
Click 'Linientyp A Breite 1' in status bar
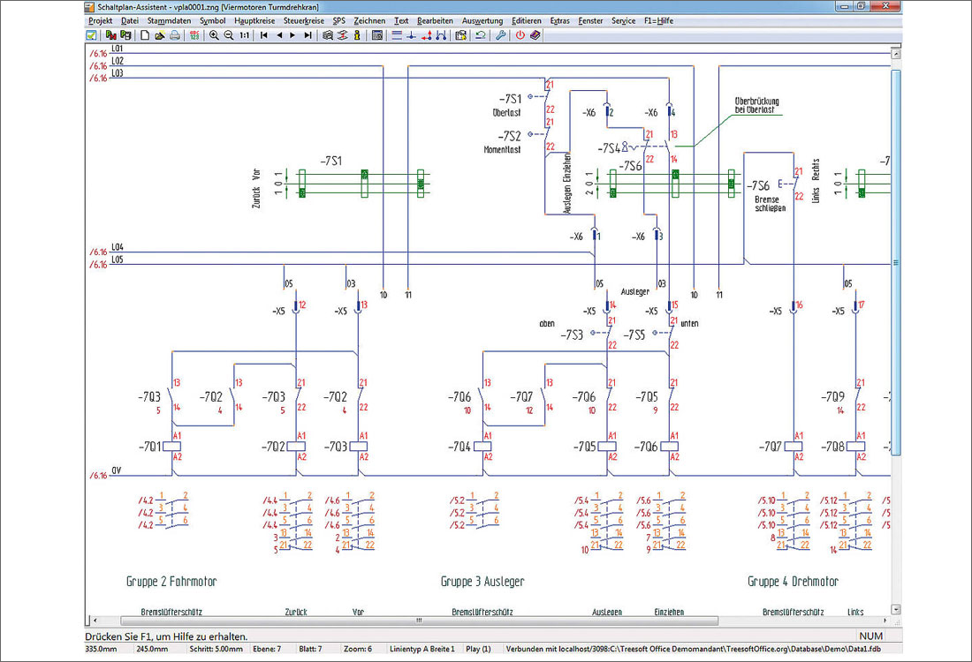[421, 649]
